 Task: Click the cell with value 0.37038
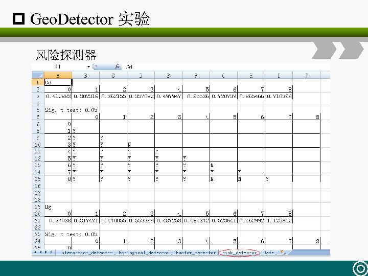[58, 220]
